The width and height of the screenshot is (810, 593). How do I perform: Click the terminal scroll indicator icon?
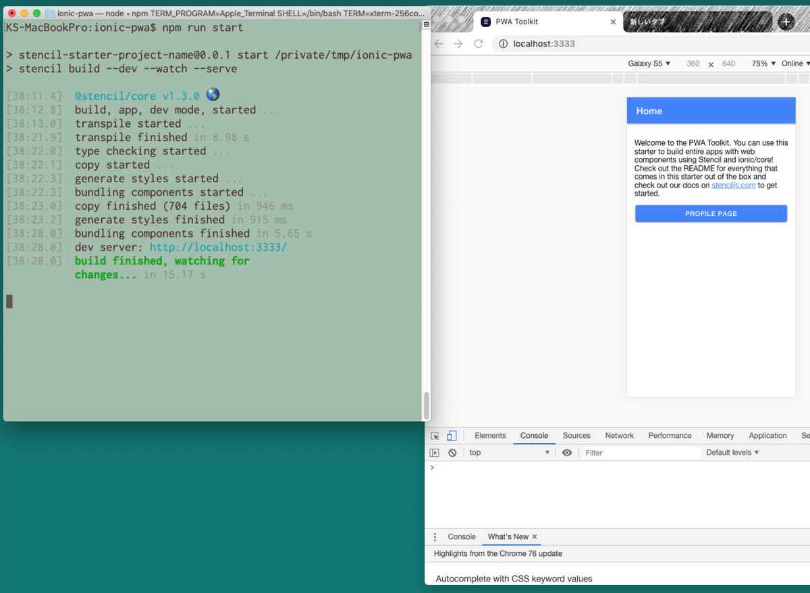(x=426, y=24)
